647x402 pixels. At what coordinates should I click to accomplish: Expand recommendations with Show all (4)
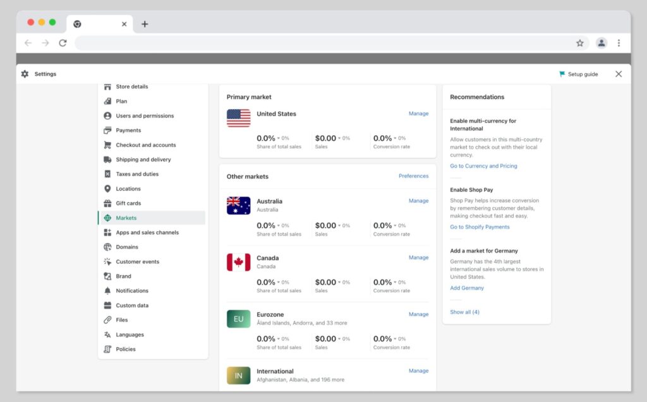(464, 312)
